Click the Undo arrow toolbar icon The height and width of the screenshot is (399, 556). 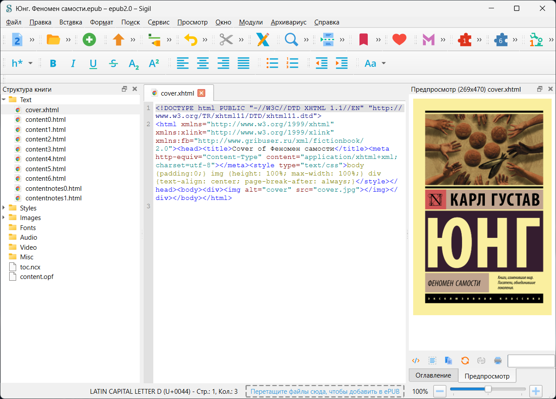pyautogui.click(x=190, y=40)
